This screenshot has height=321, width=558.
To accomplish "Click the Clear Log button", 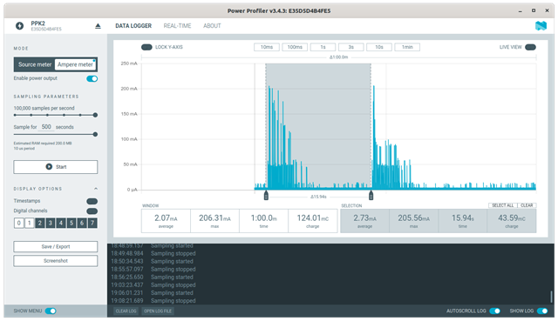I will point(126,311).
